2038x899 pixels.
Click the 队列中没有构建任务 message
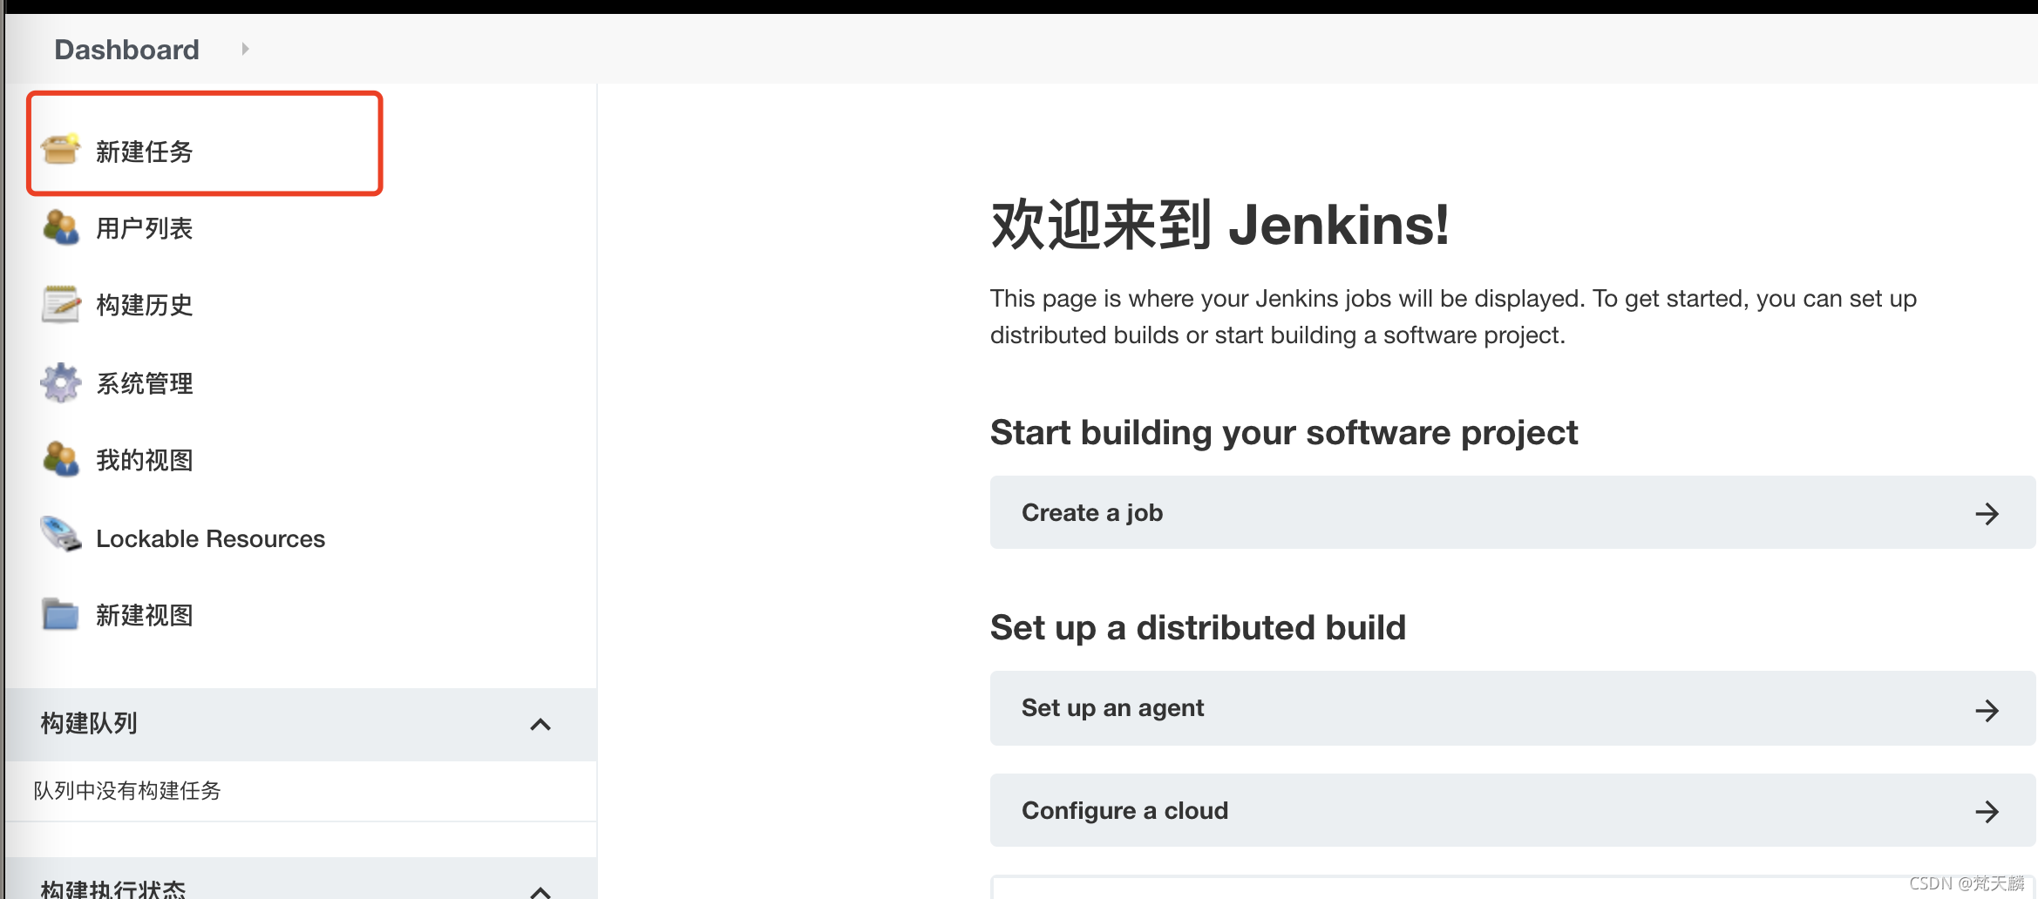click(x=127, y=790)
